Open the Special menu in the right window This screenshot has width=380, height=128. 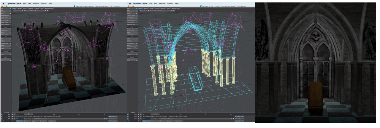(170, 4)
